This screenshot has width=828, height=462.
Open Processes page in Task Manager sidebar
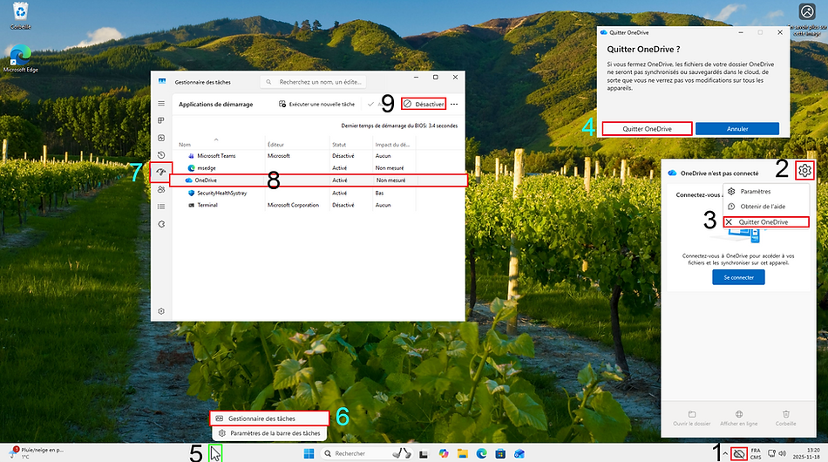(x=161, y=120)
